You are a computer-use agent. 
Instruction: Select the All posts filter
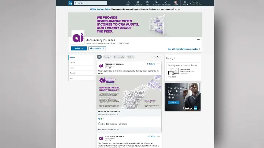[99, 57]
